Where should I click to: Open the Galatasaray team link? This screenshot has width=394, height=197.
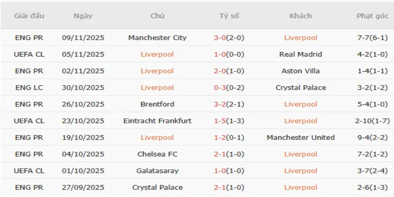pos(157,171)
